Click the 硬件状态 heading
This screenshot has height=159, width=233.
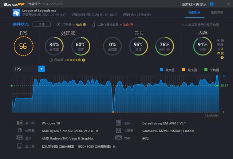(21, 24)
